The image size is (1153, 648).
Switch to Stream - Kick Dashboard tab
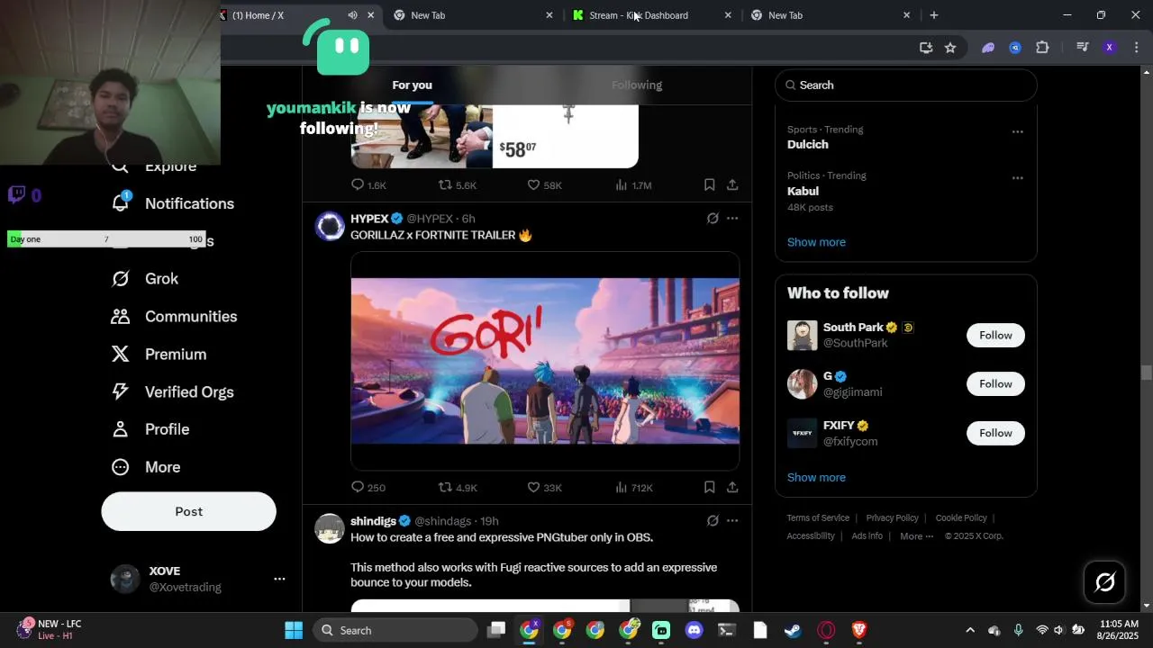point(639,15)
